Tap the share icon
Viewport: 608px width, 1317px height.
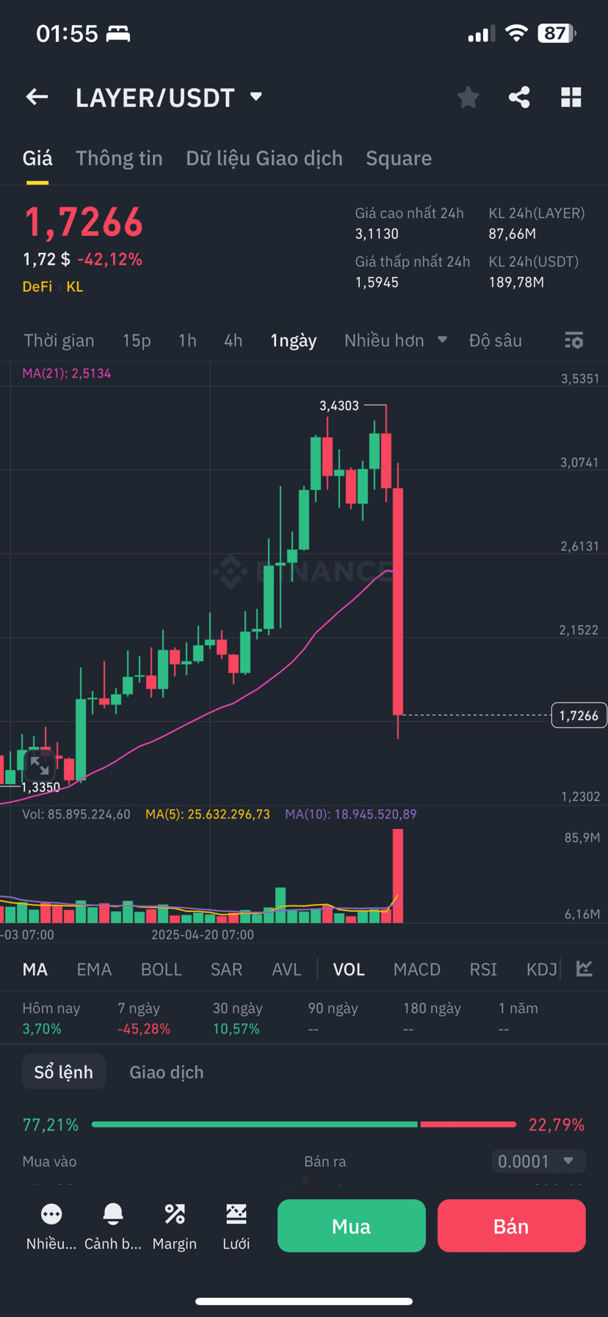coord(519,97)
